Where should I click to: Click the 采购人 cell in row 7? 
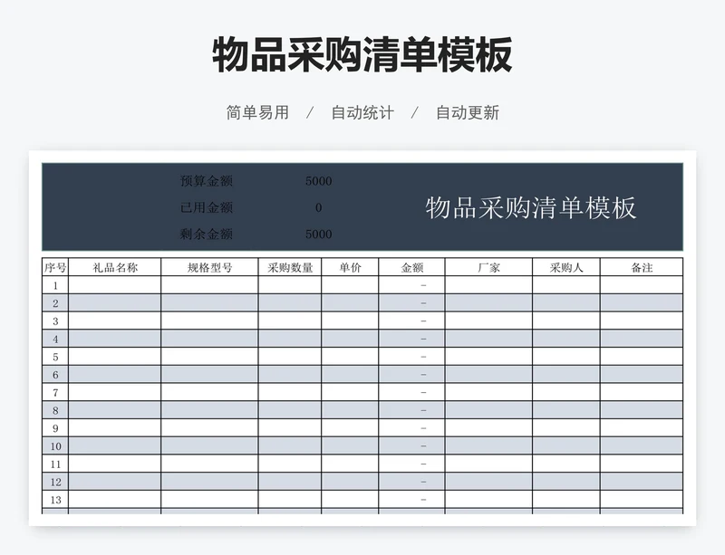pyautogui.click(x=566, y=392)
